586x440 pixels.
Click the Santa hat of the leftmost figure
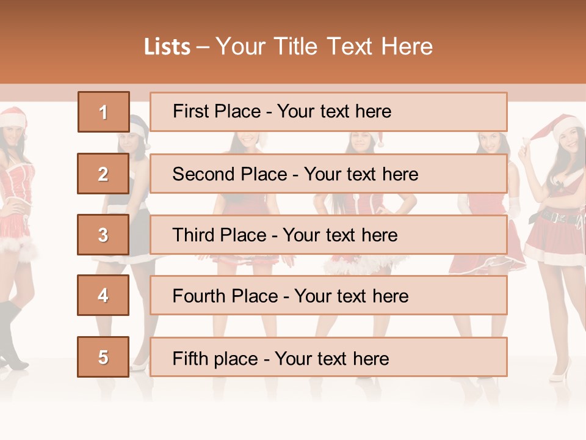12,116
